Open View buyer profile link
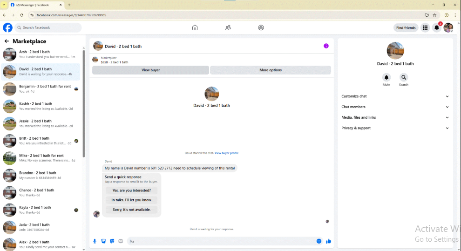 [x=226, y=153]
